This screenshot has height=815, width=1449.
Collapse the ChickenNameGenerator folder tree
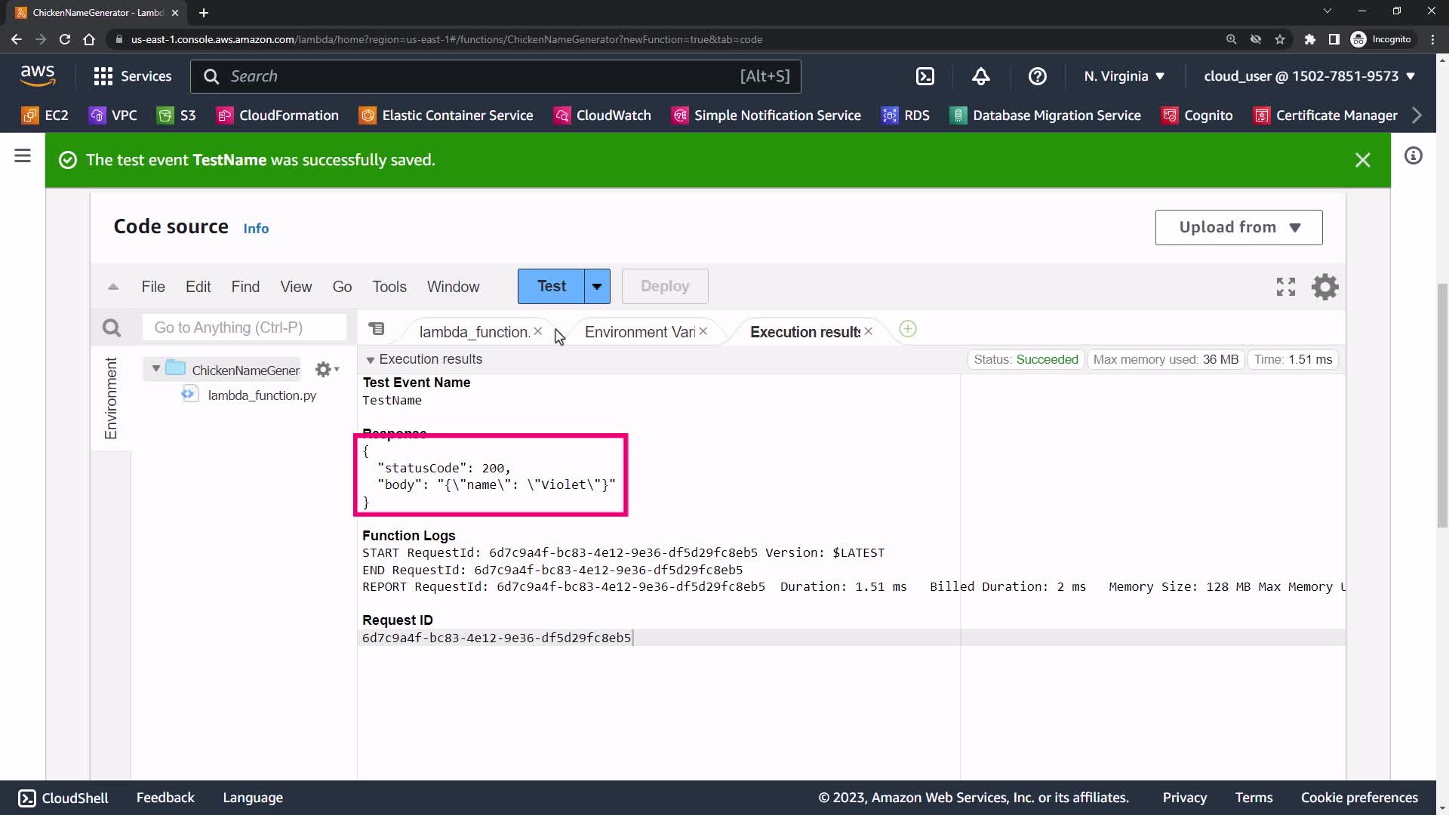click(x=156, y=369)
